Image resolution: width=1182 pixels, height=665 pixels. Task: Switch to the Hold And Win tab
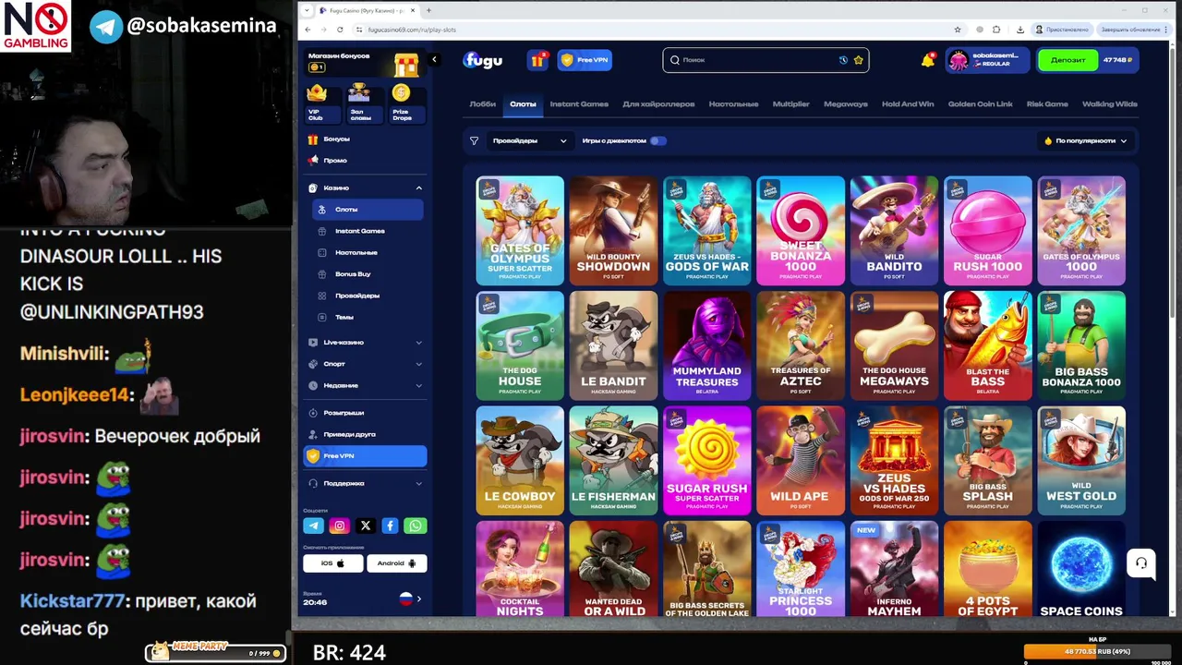908,104
